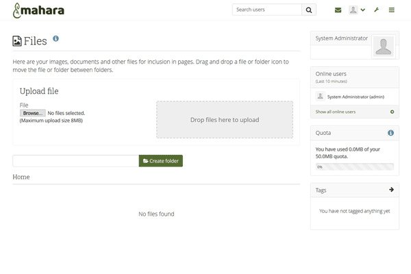Click the 'No files found' text
Screen dimensions: 411x274
click(156, 214)
